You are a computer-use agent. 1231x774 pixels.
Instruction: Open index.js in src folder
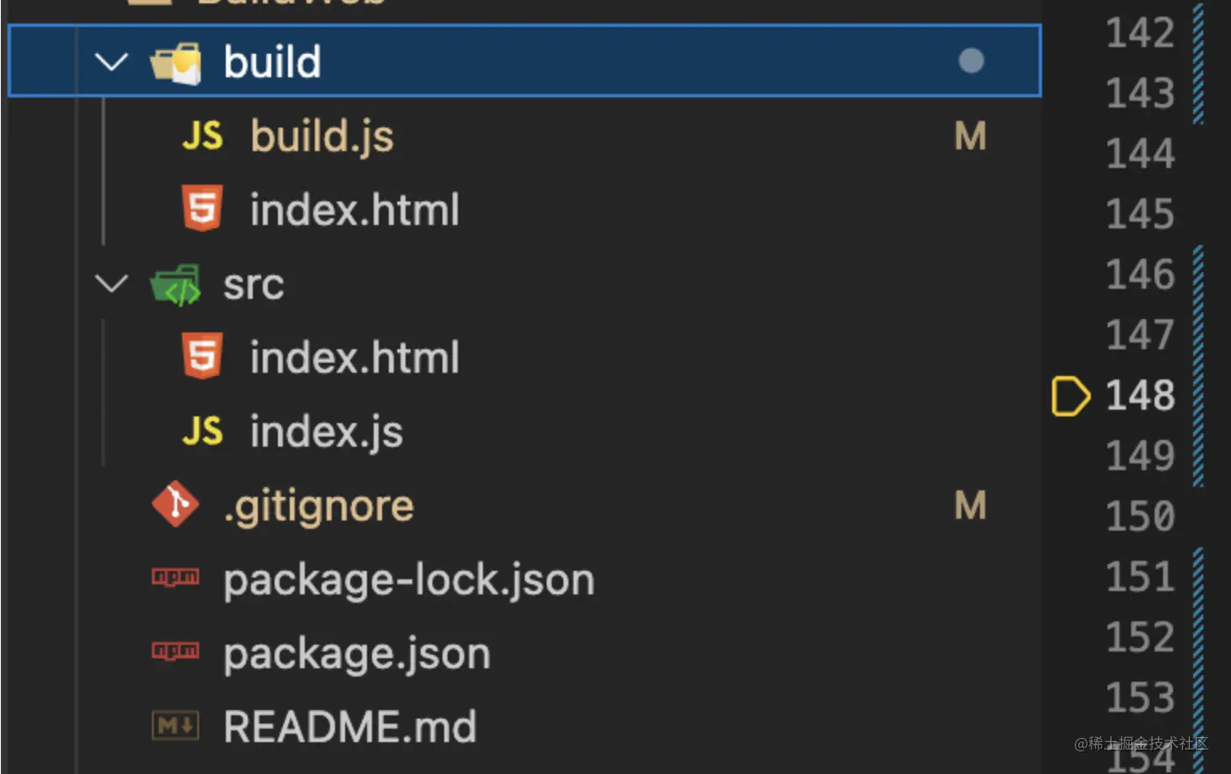tap(326, 431)
